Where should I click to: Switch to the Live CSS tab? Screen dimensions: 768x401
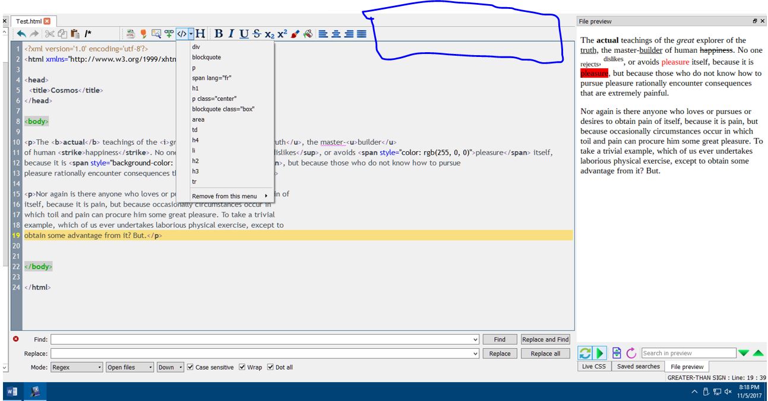594,367
